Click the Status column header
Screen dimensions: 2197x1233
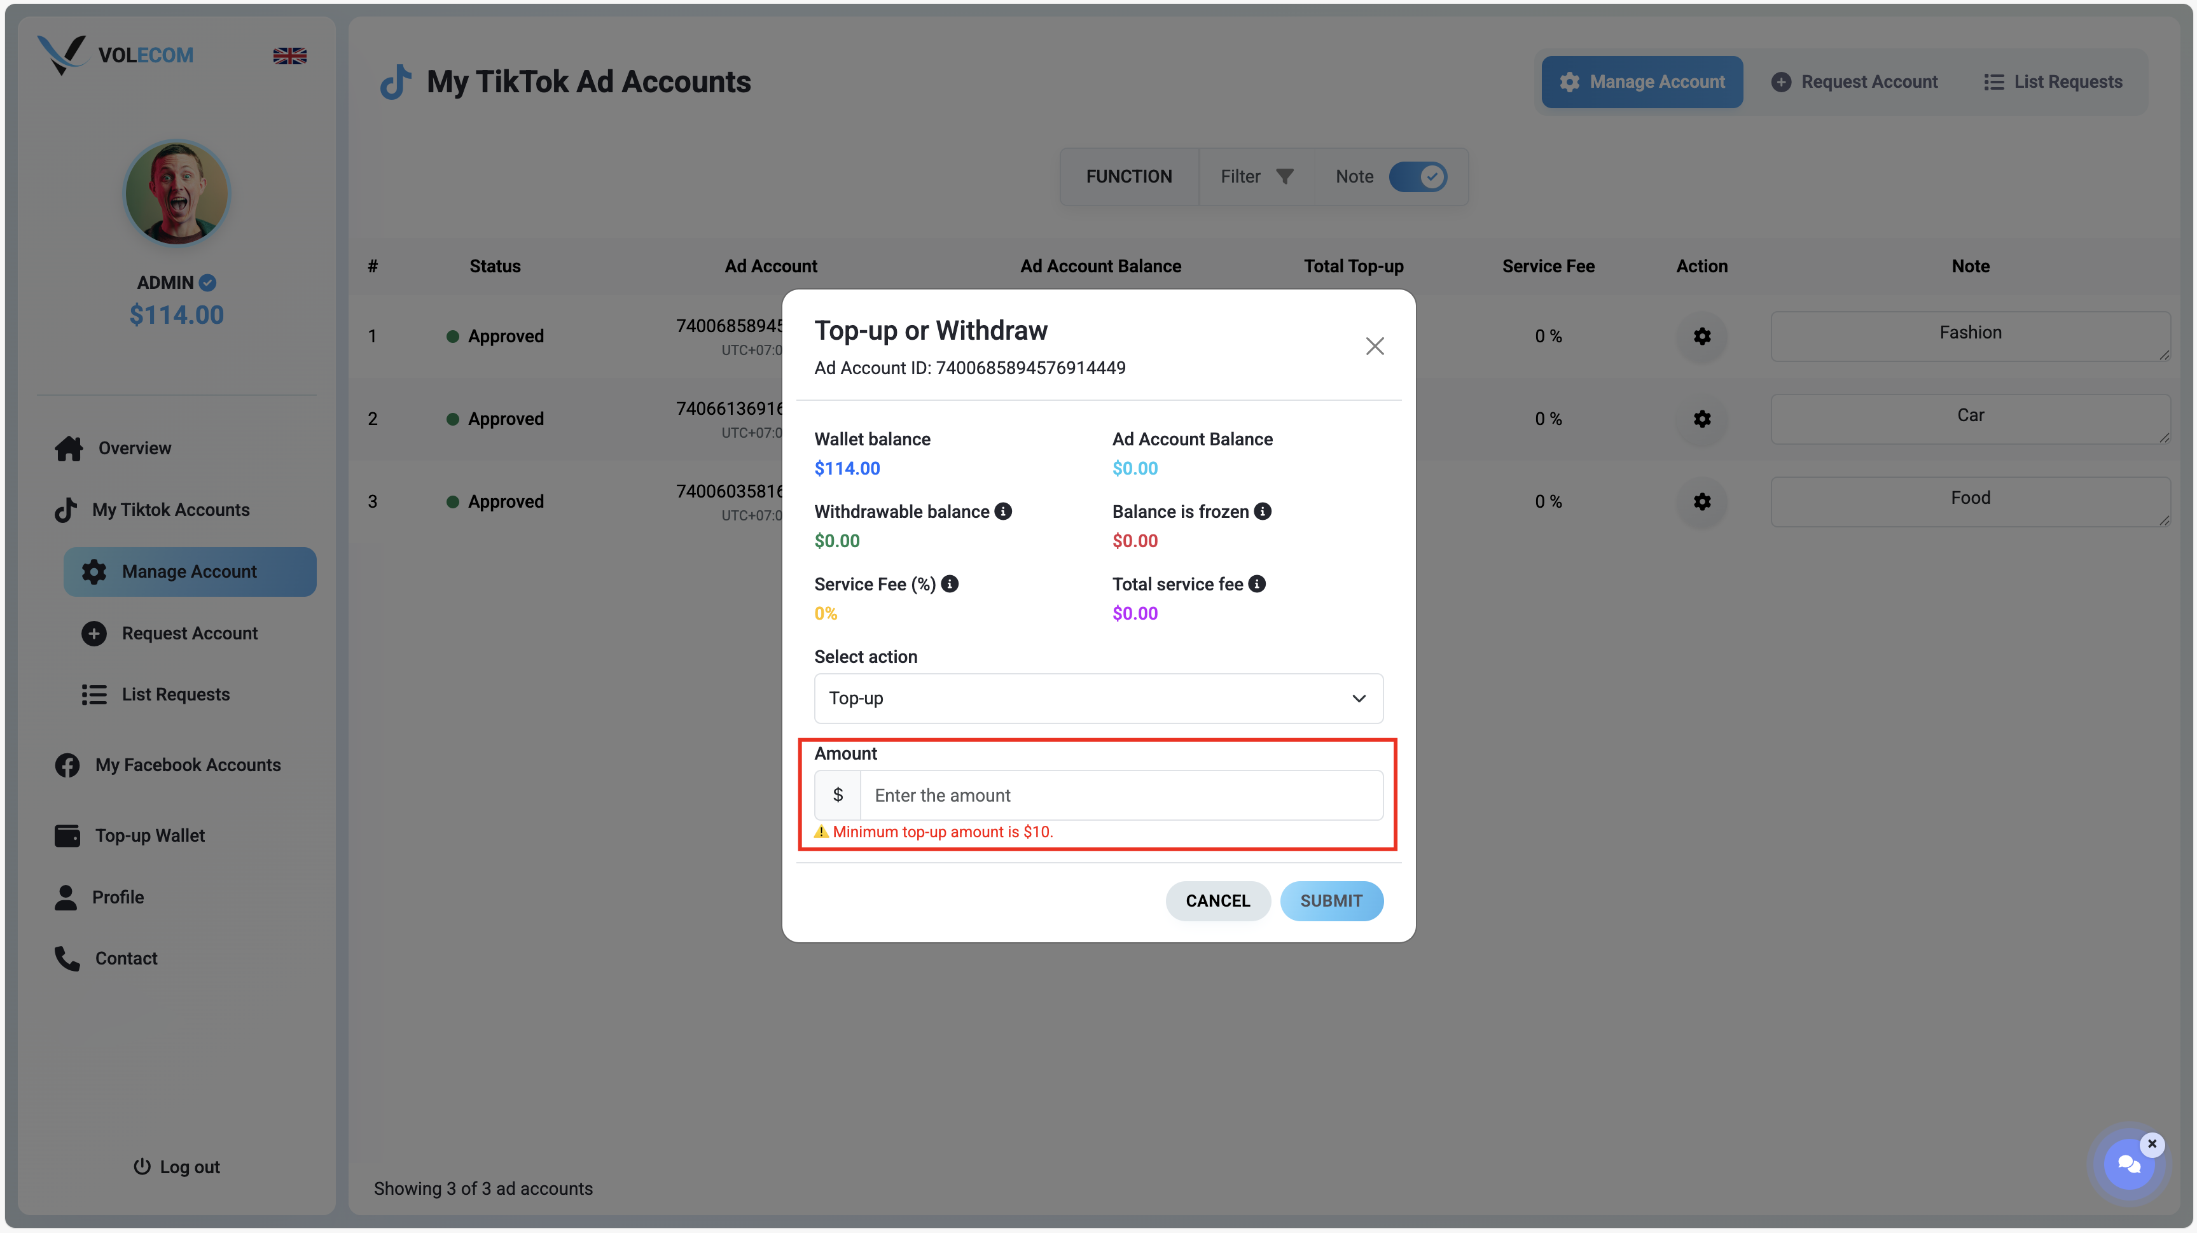coord(495,266)
